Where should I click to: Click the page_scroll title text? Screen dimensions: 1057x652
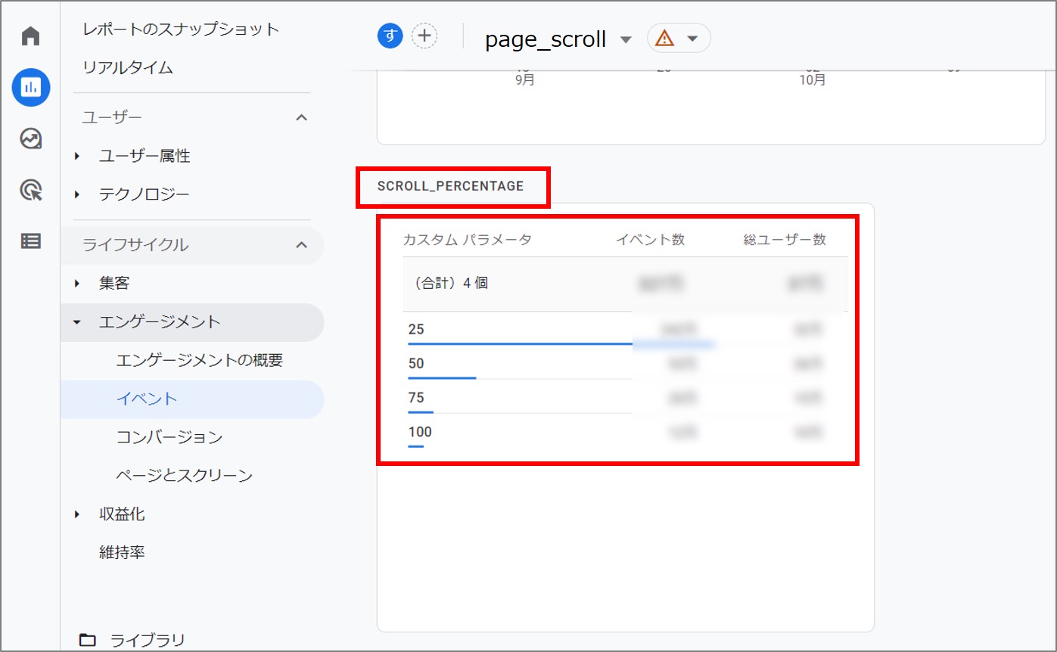coord(546,39)
